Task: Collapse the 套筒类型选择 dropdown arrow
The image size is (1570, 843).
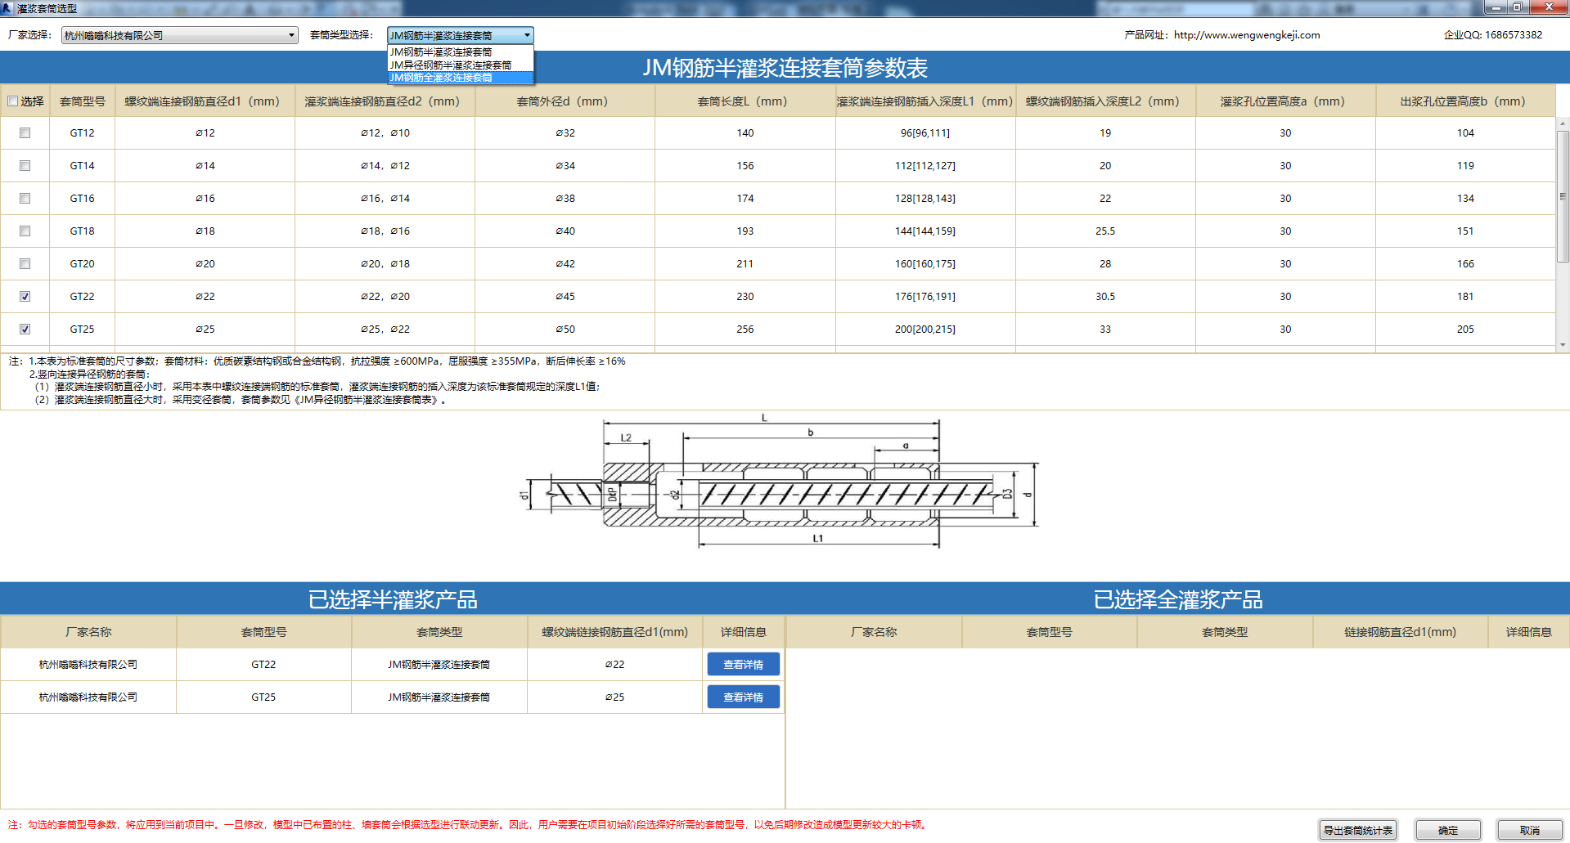Action: pyautogui.click(x=527, y=35)
